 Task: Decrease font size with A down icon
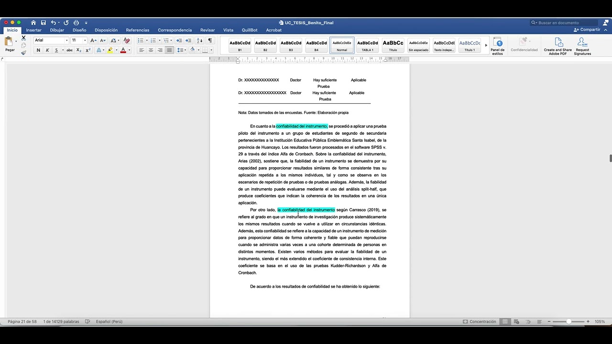click(x=102, y=41)
